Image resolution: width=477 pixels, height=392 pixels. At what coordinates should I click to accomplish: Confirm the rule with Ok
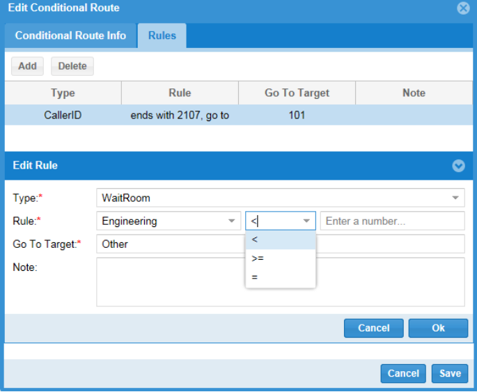[x=438, y=328]
